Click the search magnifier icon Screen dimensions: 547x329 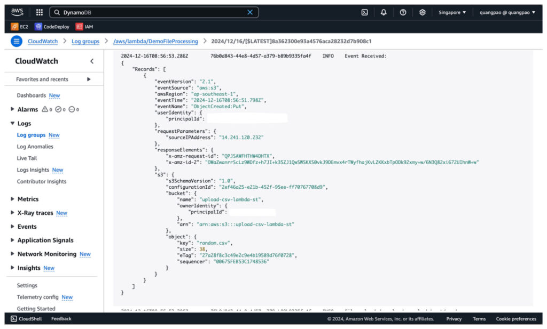(x=57, y=12)
